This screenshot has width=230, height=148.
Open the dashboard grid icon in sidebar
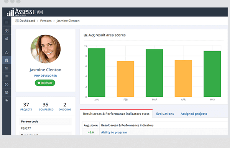(x=7, y=31)
